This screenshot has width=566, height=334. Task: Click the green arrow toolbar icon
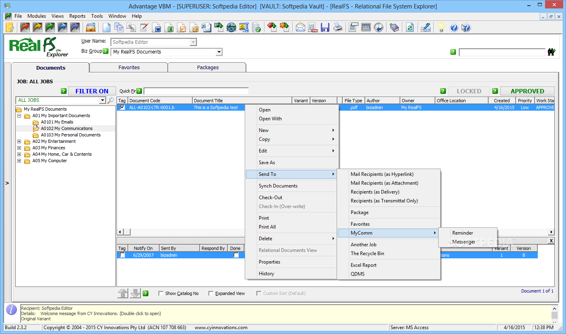point(50,27)
